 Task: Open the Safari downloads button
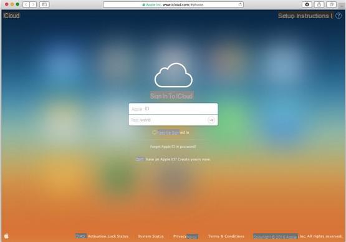pos(307,4)
